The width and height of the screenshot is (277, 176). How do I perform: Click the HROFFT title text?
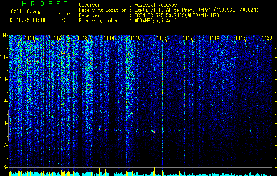tap(45, 4)
